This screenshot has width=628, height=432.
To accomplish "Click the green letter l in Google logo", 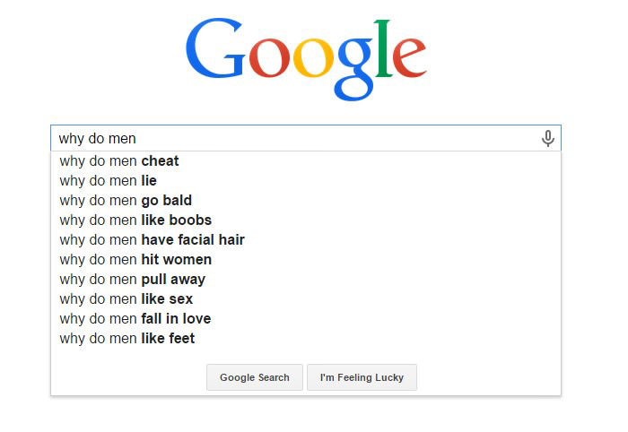I will click(x=383, y=48).
